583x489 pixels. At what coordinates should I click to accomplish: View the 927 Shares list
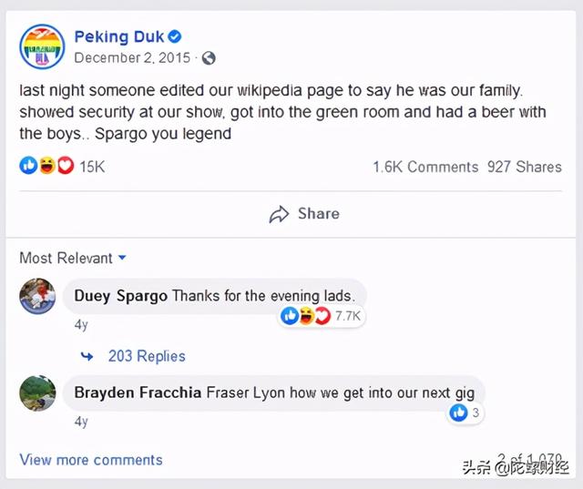pyautogui.click(x=524, y=167)
